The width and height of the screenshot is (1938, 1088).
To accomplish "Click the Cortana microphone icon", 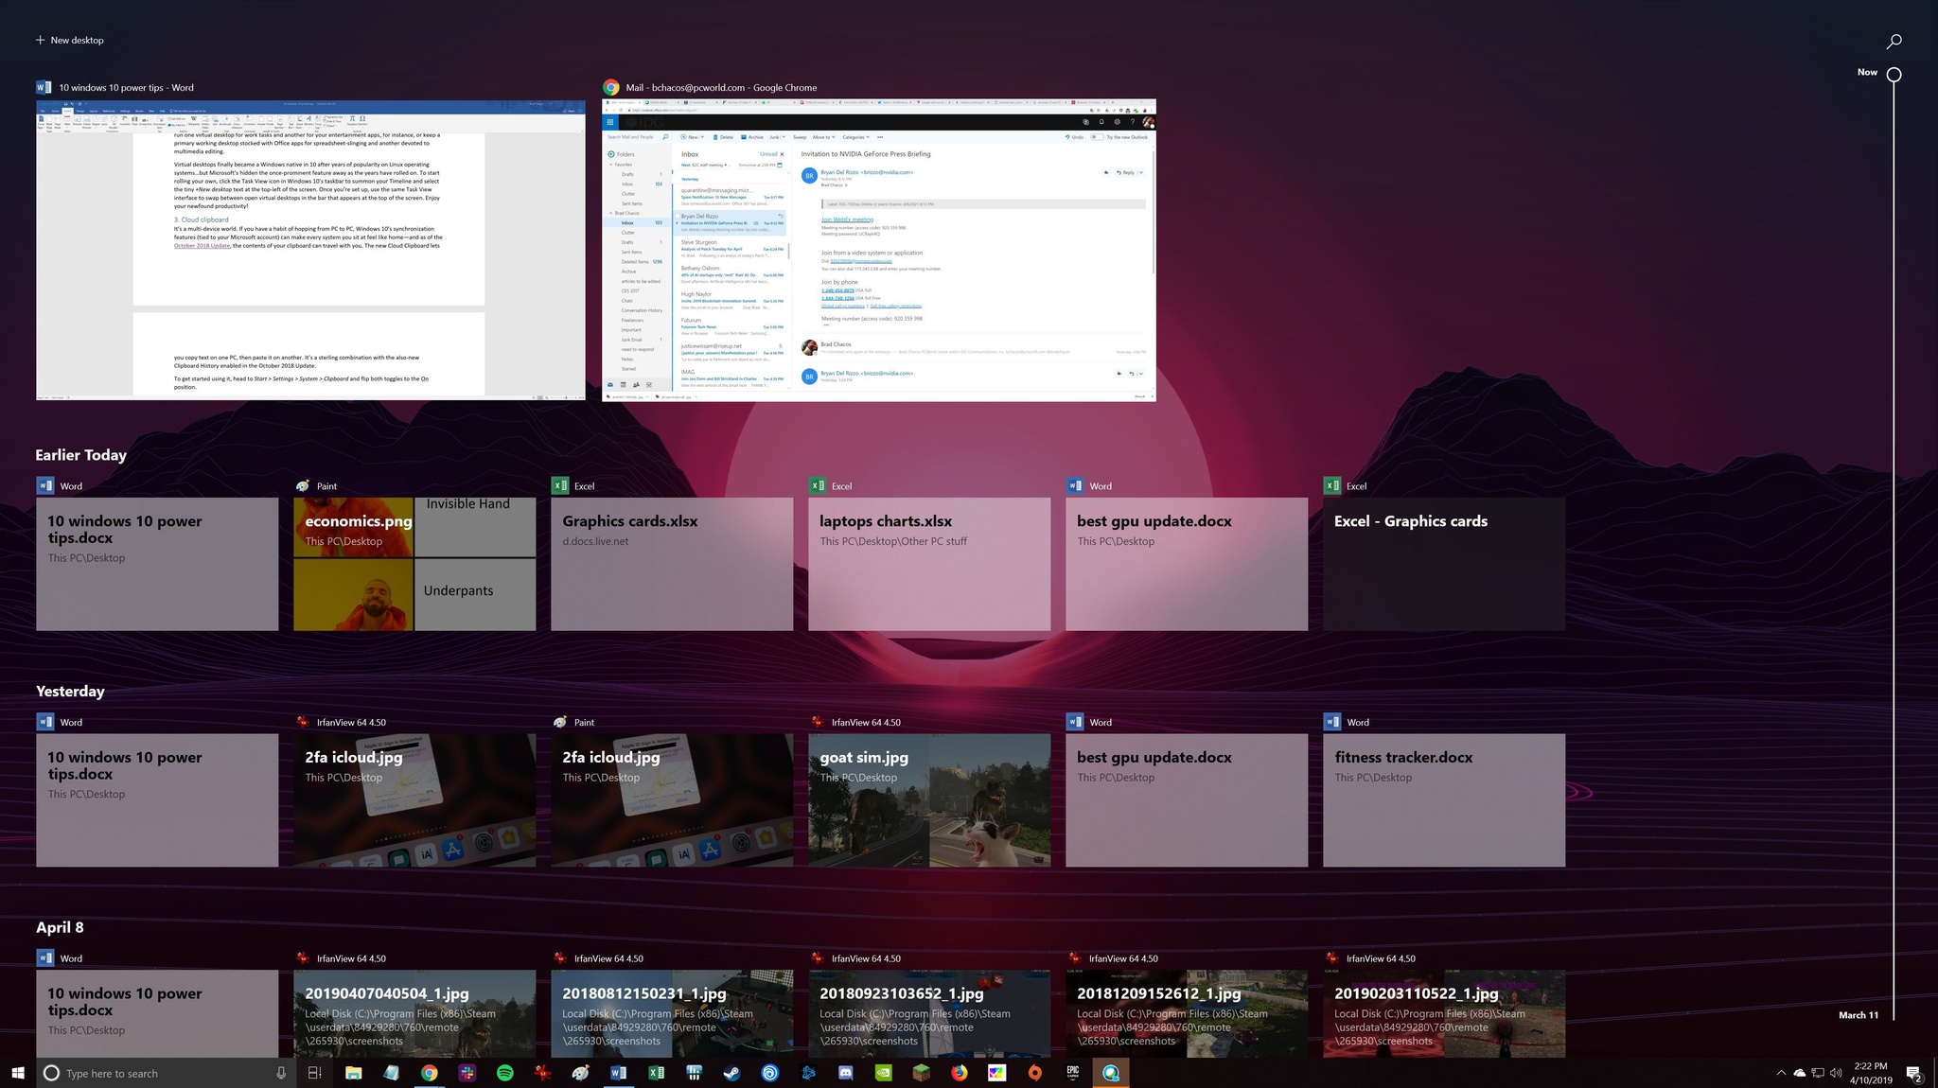I will [x=281, y=1073].
